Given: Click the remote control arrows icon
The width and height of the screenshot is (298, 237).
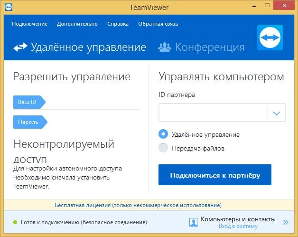Looking at the screenshot, I should click(x=20, y=47).
